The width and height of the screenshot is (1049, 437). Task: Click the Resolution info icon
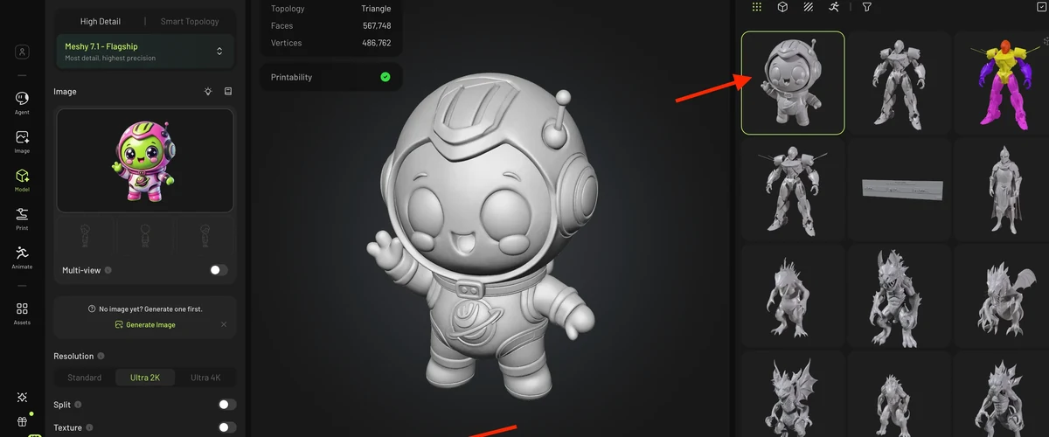[x=101, y=356]
